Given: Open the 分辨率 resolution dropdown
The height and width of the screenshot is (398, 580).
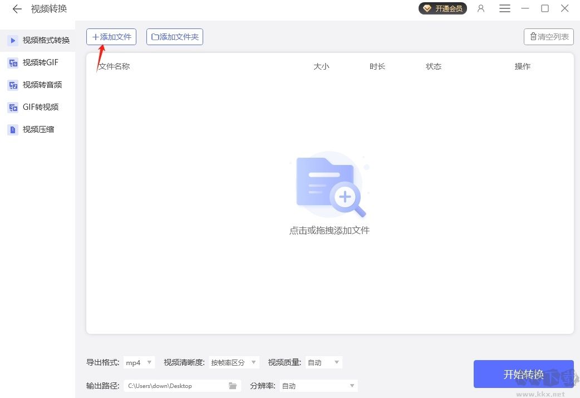Looking at the screenshot, I should [x=318, y=385].
